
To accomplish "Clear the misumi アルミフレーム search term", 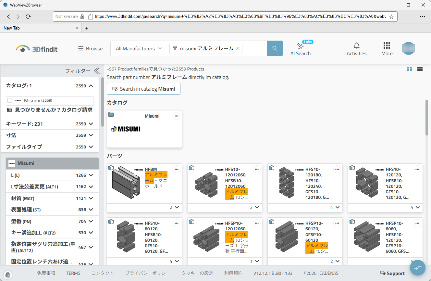I will [x=238, y=48].
